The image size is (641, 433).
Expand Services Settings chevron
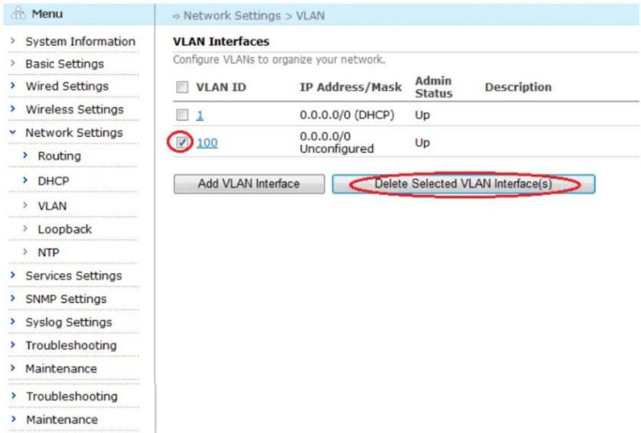[x=13, y=275]
